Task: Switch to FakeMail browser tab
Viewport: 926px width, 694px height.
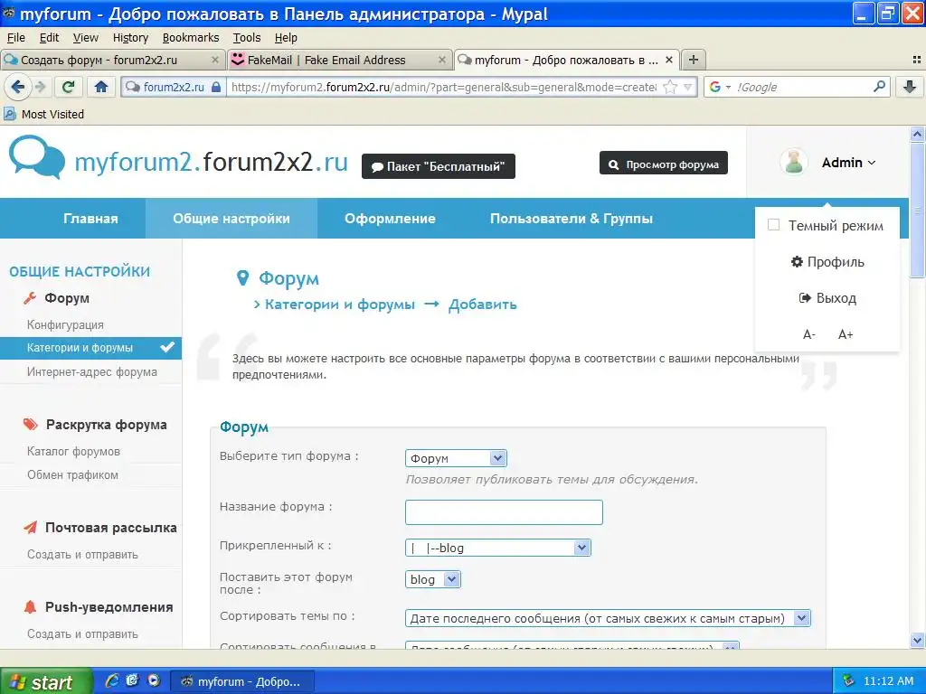Action: [x=340, y=60]
